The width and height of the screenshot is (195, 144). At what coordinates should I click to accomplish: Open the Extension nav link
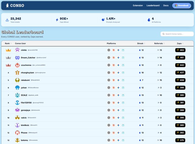tap(138, 5)
